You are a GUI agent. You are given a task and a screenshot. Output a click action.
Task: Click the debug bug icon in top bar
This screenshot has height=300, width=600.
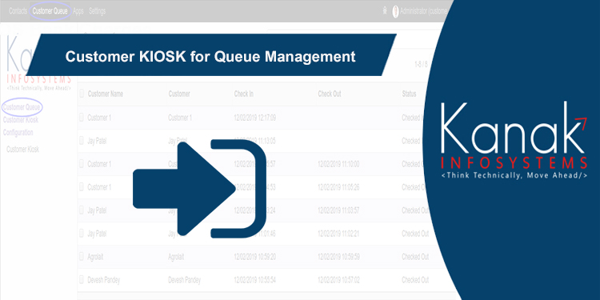click(x=385, y=10)
